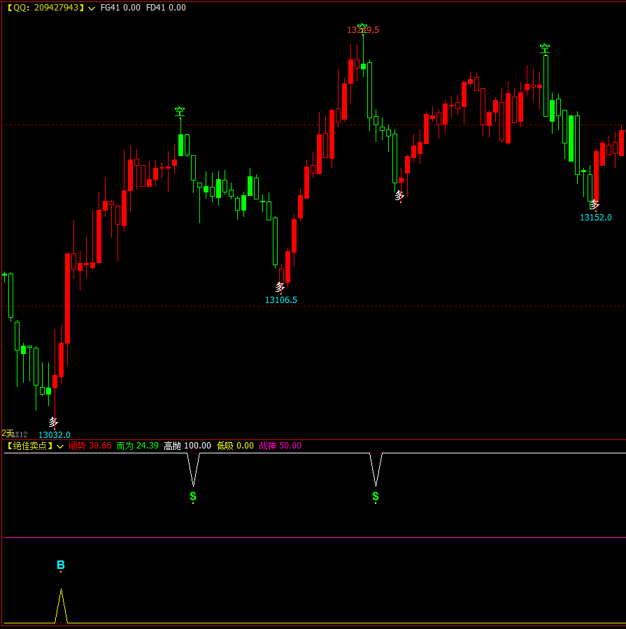Image resolution: width=626 pixels, height=629 pixels.
Task: Click the 顺势 30.66 indicator readout
Action: tap(90, 446)
